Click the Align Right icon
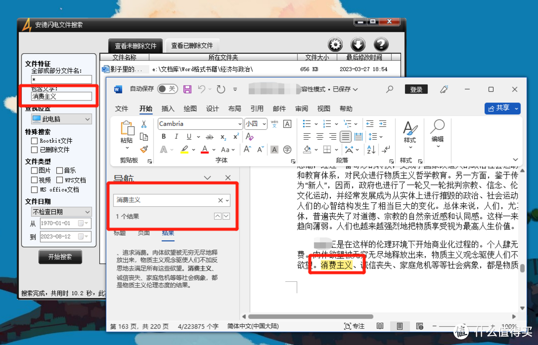This screenshot has width=538, height=345. coord(332,137)
